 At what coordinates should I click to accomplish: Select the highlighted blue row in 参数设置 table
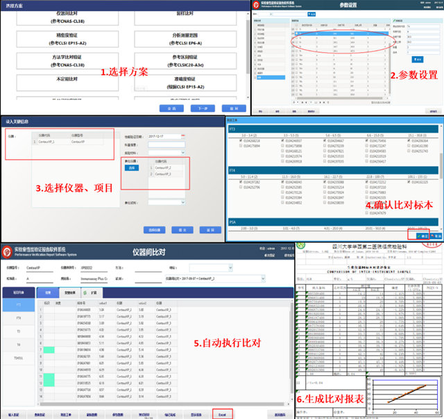click(341, 33)
